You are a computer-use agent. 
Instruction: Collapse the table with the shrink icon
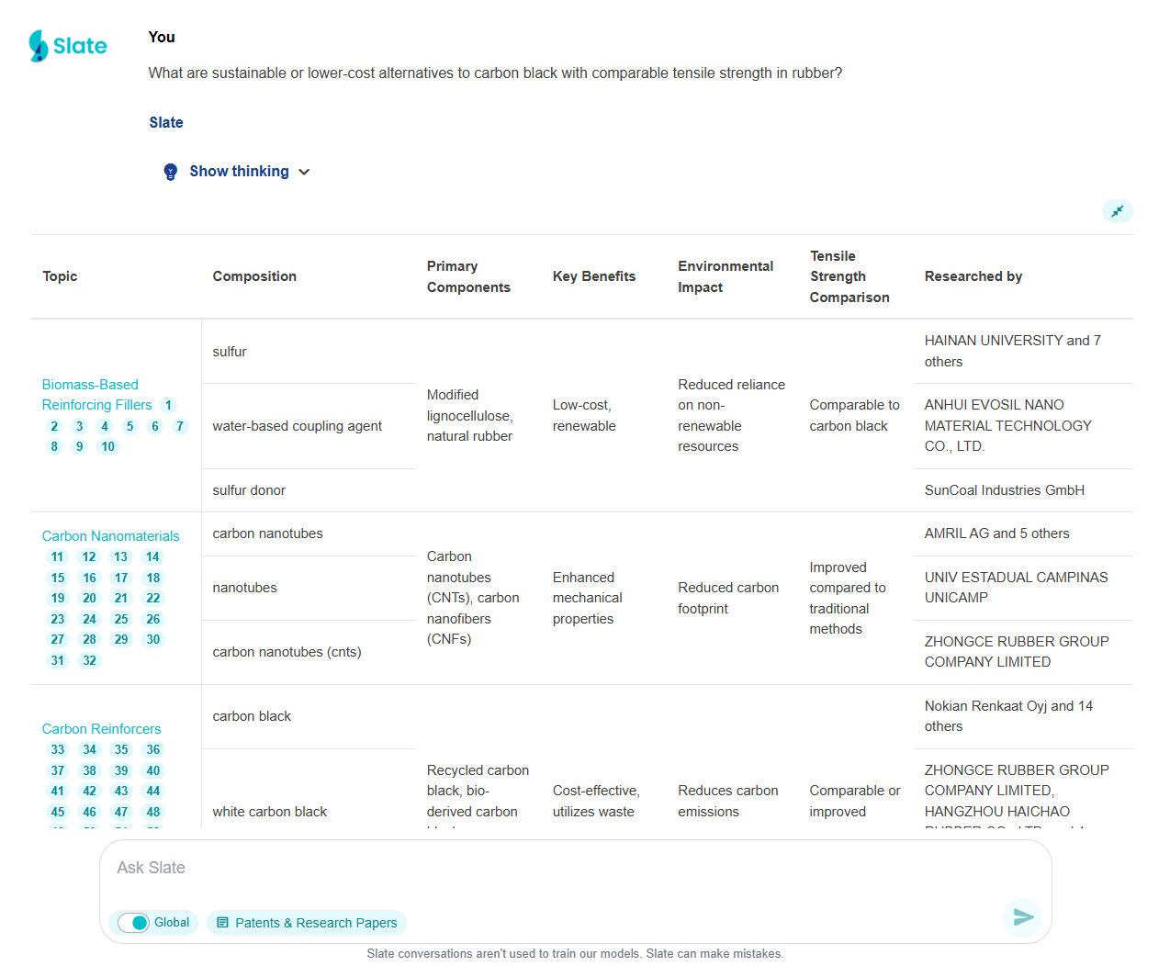point(1117,211)
